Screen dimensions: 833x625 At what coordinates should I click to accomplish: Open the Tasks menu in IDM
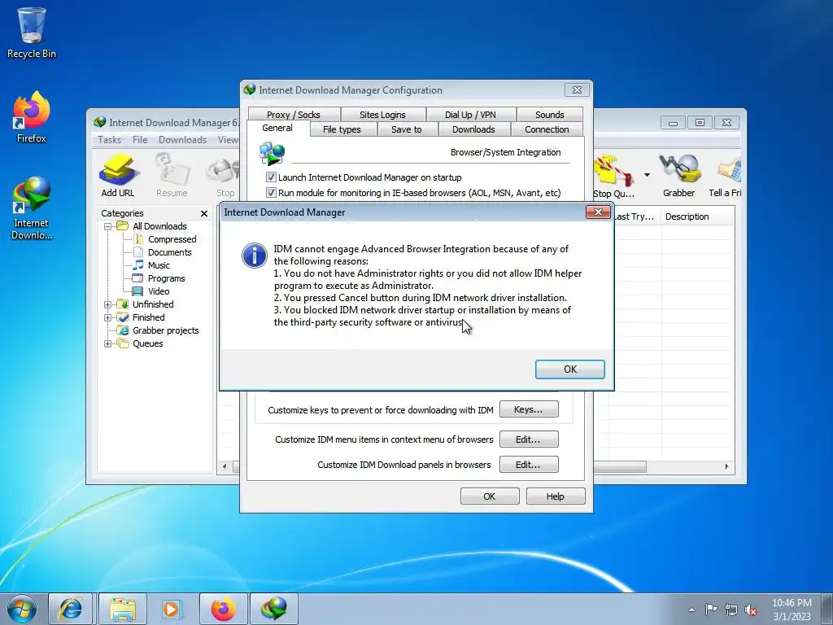110,140
